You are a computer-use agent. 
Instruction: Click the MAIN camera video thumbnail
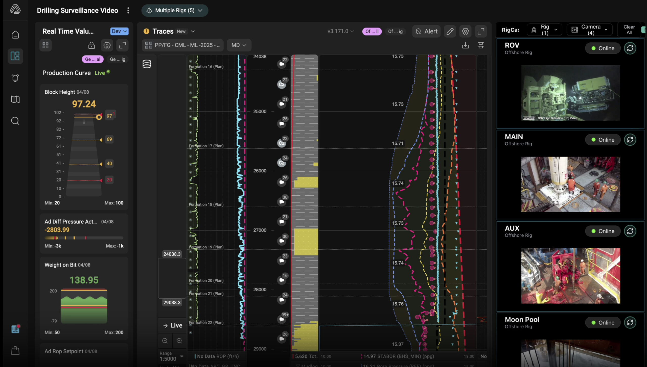click(x=570, y=184)
